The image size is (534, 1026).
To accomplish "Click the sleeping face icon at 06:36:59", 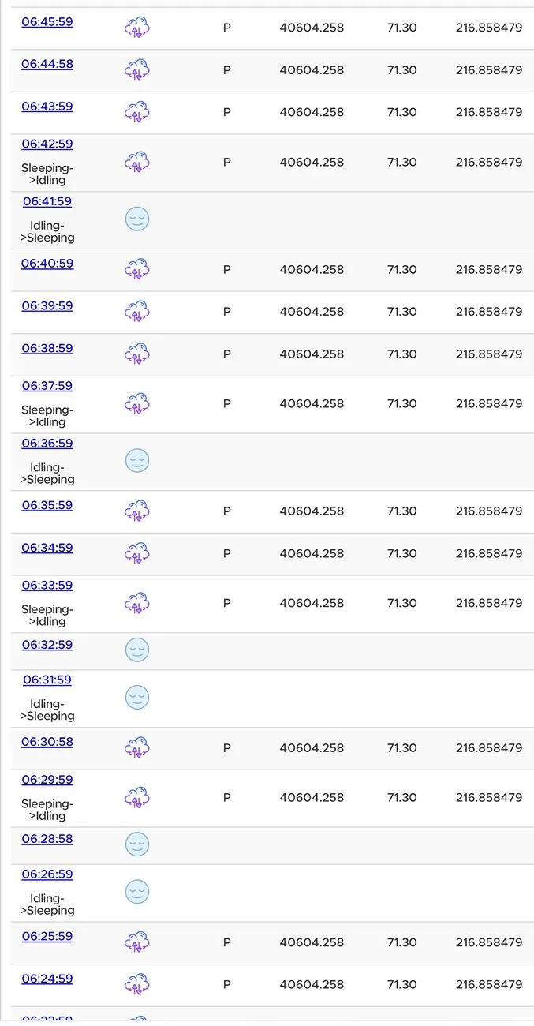I will pyautogui.click(x=137, y=461).
